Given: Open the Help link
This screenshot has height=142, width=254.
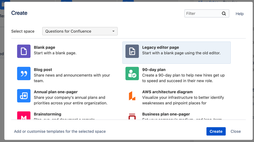Looking at the screenshot, I should coord(239,14).
